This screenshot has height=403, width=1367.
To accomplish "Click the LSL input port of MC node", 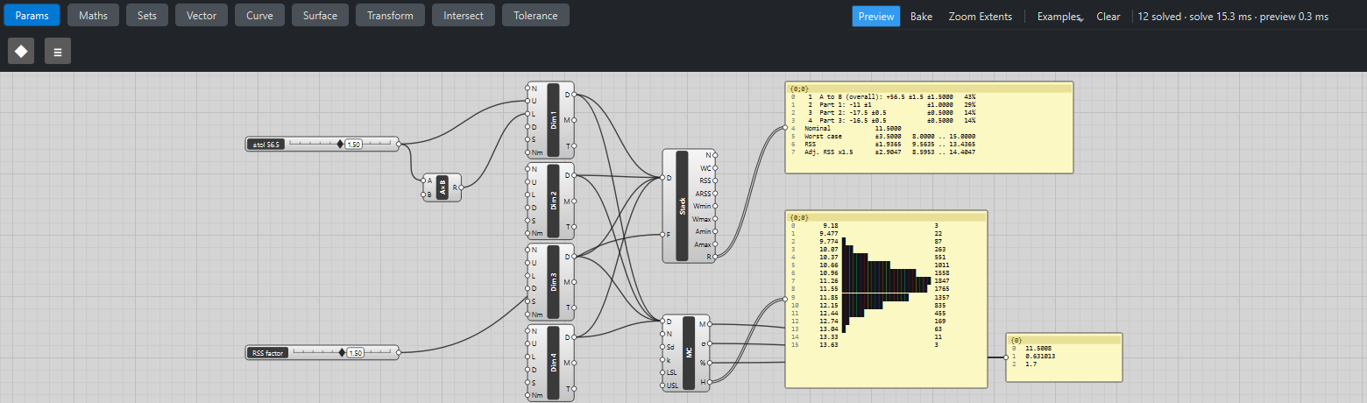I will pos(662,371).
